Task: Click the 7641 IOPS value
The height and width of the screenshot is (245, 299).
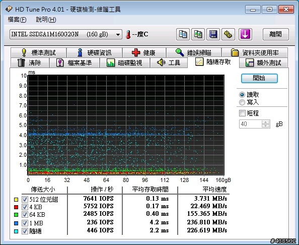Action: click(98, 199)
